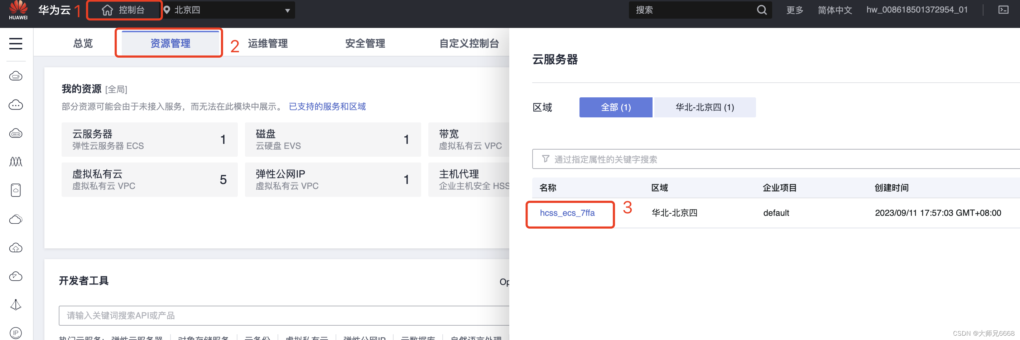Open the 磁盘 云硬盘 EVS card
1020x340 pixels.
pyautogui.click(x=333, y=139)
